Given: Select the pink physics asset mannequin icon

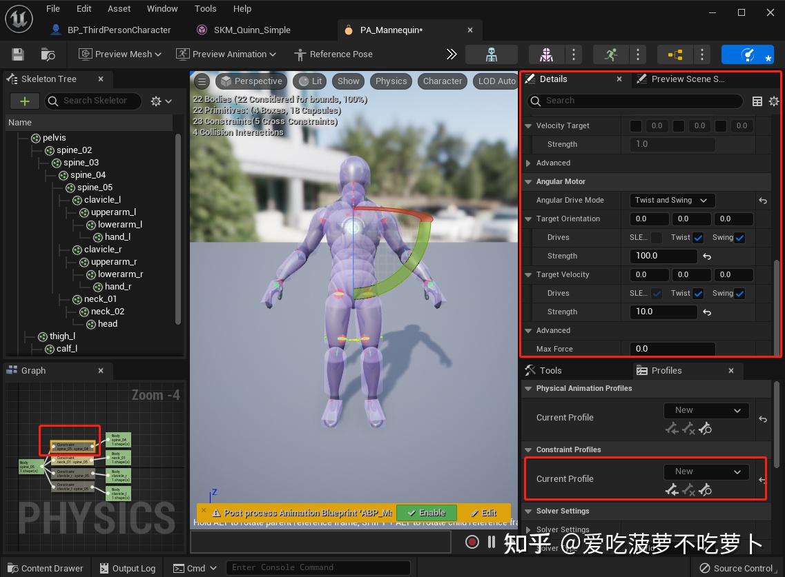Looking at the screenshot, I should (545, 54).
